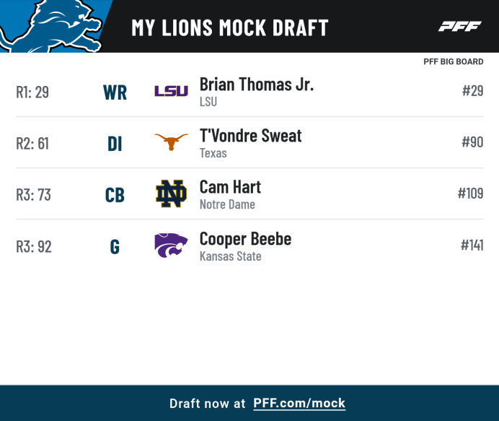This screenshot has height=421, width=499.
Task: Click the Detroit Lions logo
Action: point(49,25)
